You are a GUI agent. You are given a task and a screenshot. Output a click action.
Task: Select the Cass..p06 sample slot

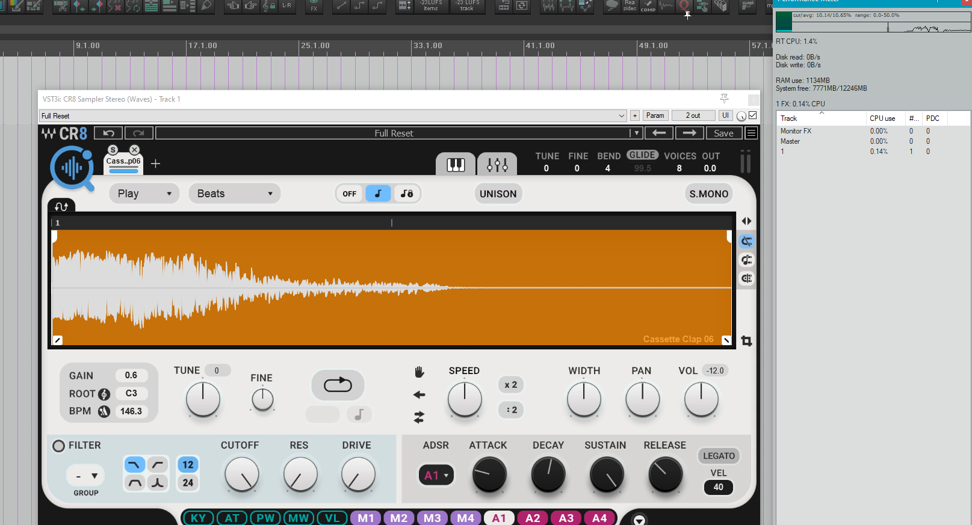[x=123, y=161]
